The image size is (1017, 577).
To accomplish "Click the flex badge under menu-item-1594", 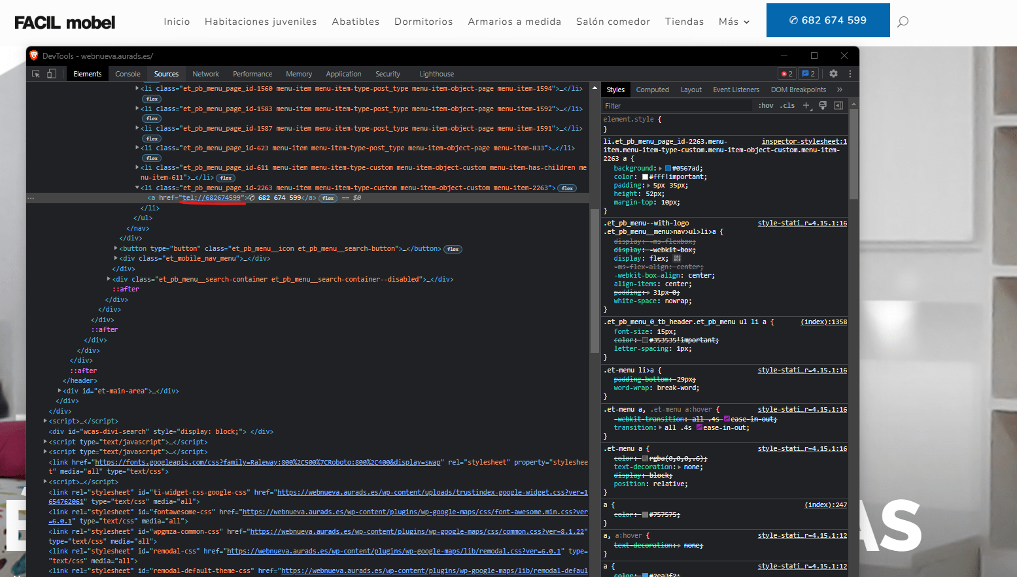I will [x=152, y=99].
